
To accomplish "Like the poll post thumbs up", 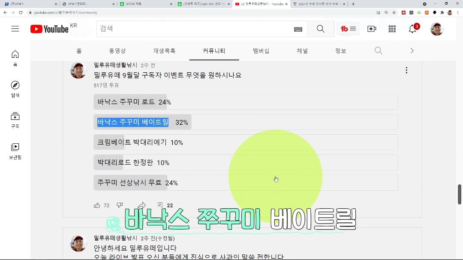I will coord(97,205).
